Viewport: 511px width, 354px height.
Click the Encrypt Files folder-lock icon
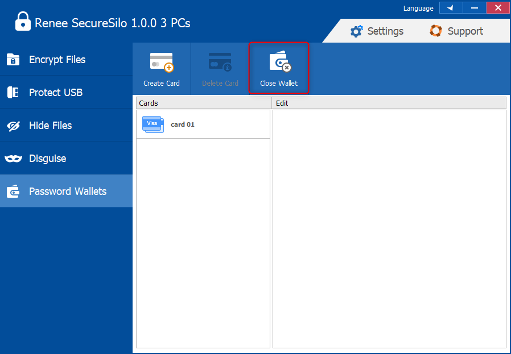click(x=13, y=59)
